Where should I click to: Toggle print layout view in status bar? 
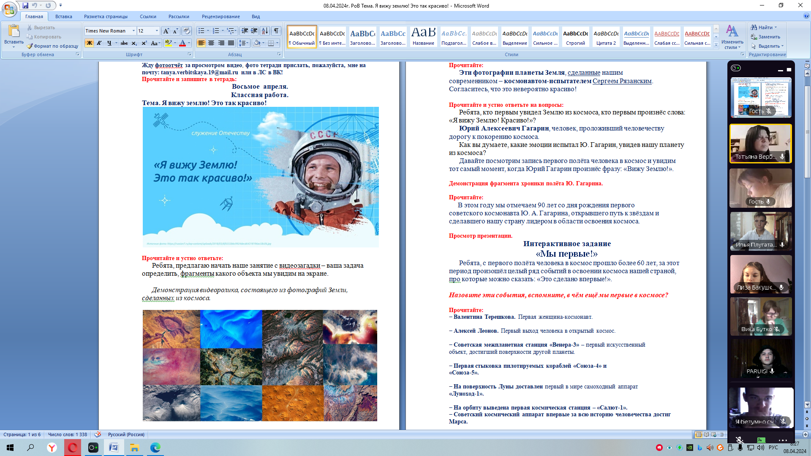tap(699, 434)
